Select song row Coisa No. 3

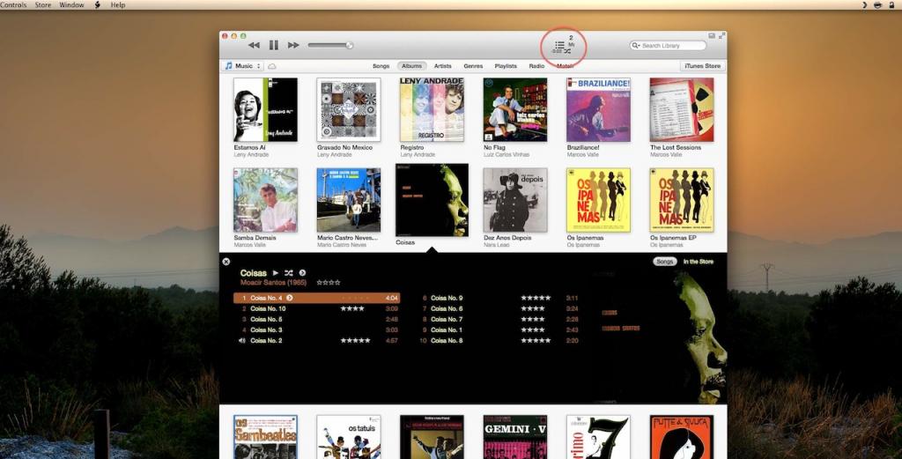[316, 330]
